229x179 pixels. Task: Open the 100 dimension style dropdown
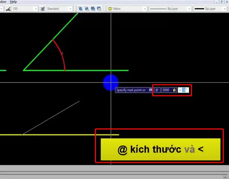pos(36,9)
